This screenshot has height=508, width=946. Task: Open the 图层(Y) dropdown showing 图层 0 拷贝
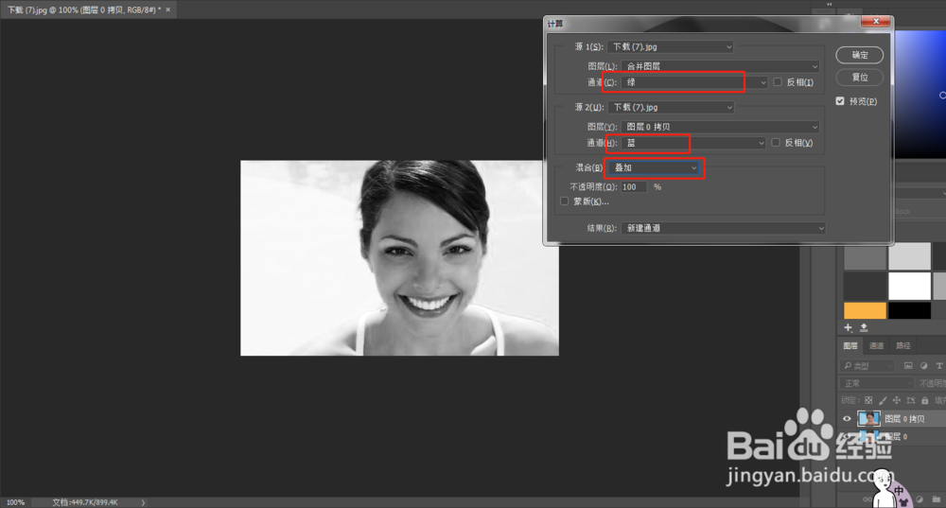[720, 127]
